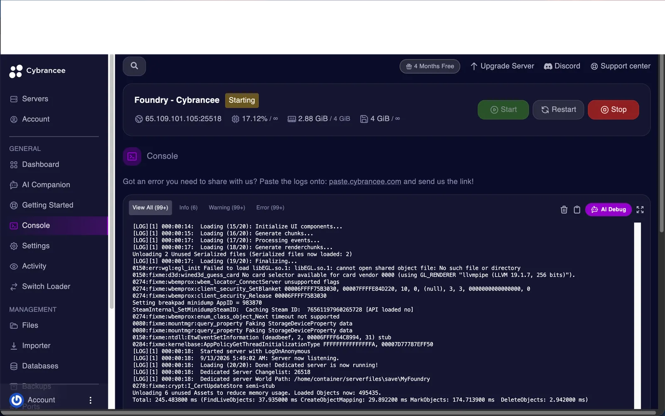Copy console output with clipboard icon
Image resolution: width=665 pixels, height=416 pixels.
[x=577, y=210]
